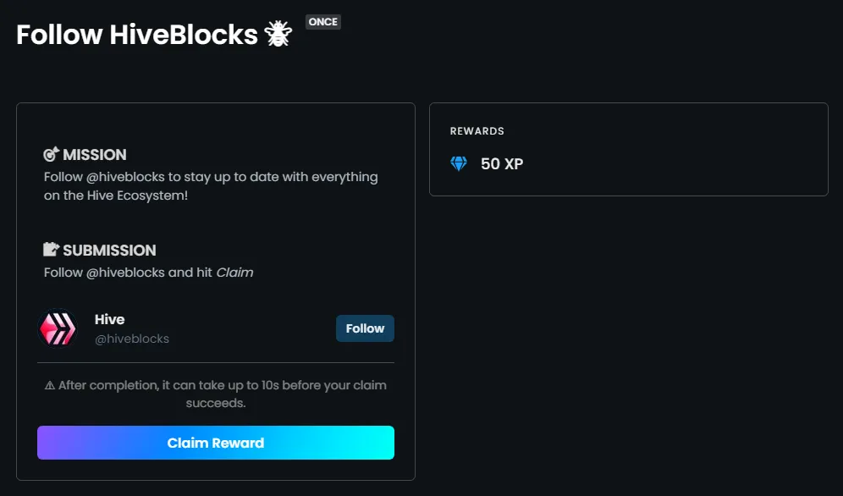
Task: Click the MISSION target icon
Action: [51, 154]
